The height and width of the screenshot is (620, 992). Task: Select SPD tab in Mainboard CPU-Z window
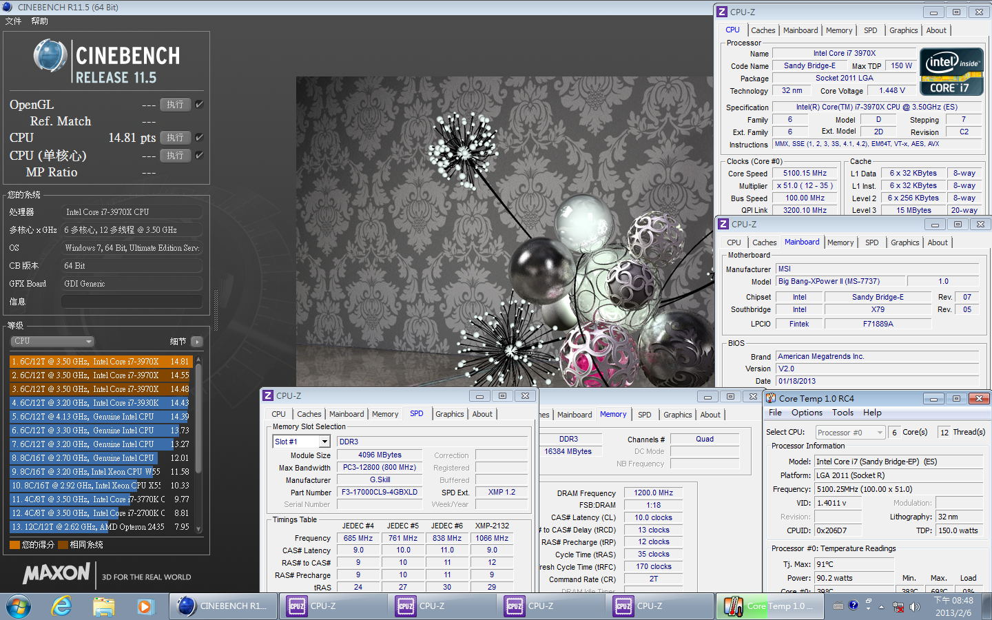(871, 242)
